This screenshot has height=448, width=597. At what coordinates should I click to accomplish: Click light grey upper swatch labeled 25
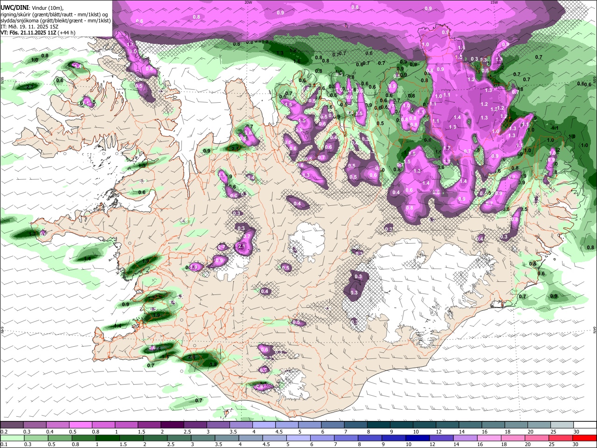pyautogui.click(x=562, y=425)
